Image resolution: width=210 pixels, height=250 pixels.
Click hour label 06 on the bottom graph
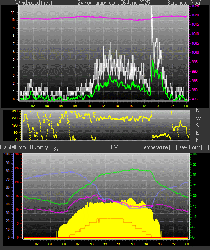[64, 244]
